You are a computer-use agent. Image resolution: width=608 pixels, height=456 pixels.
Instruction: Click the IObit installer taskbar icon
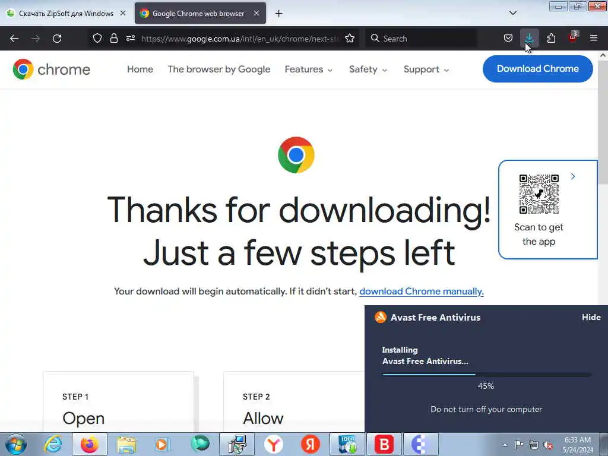pyautogui.click(x=347, y=444)
